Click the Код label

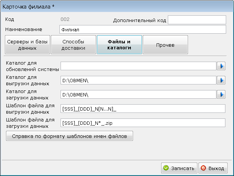click(10, 19)
